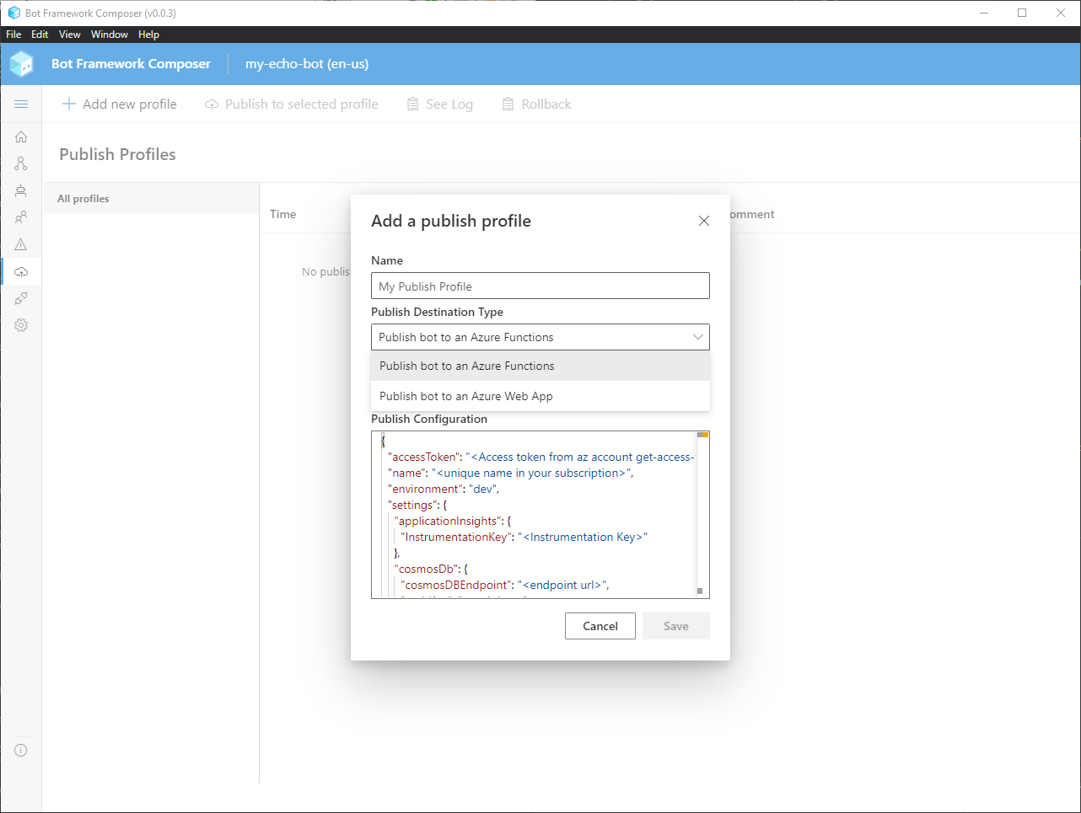Screen dimensions: 1081x813
Task: Open the Bot Responses sidebar icon
Action: click(x=21, y=190)
